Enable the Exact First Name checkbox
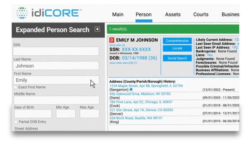This screenshot has width=251, height=142. [x=15, y=87]
